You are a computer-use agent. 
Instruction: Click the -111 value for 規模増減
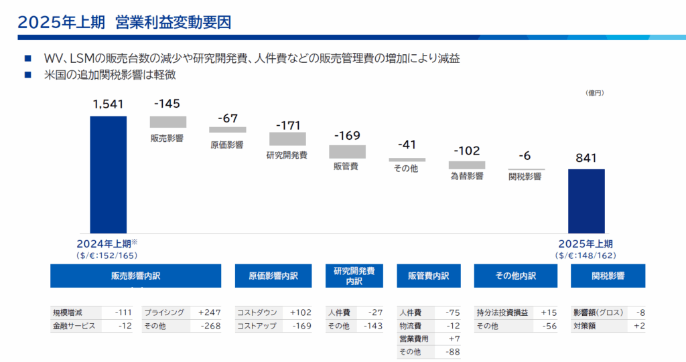click(123, 312)
